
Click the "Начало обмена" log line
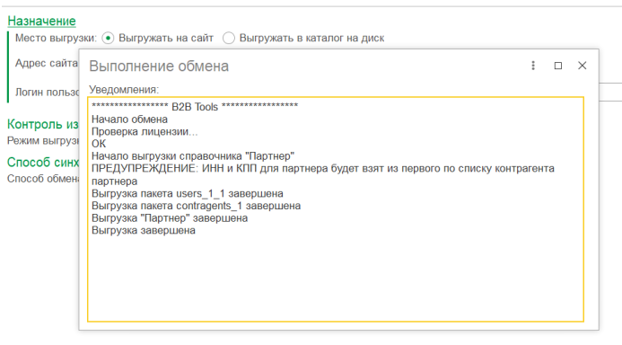click(129, 119)
